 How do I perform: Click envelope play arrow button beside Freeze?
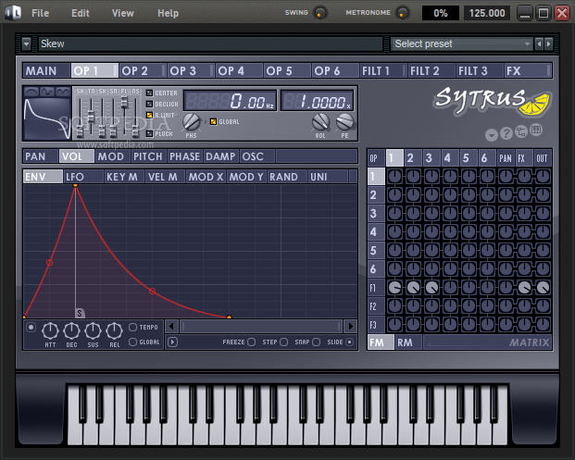(172, 342)
